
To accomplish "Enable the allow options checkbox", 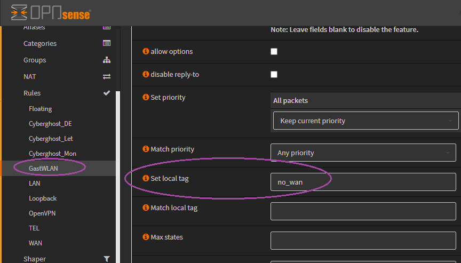I will click(x=274, y=52).
